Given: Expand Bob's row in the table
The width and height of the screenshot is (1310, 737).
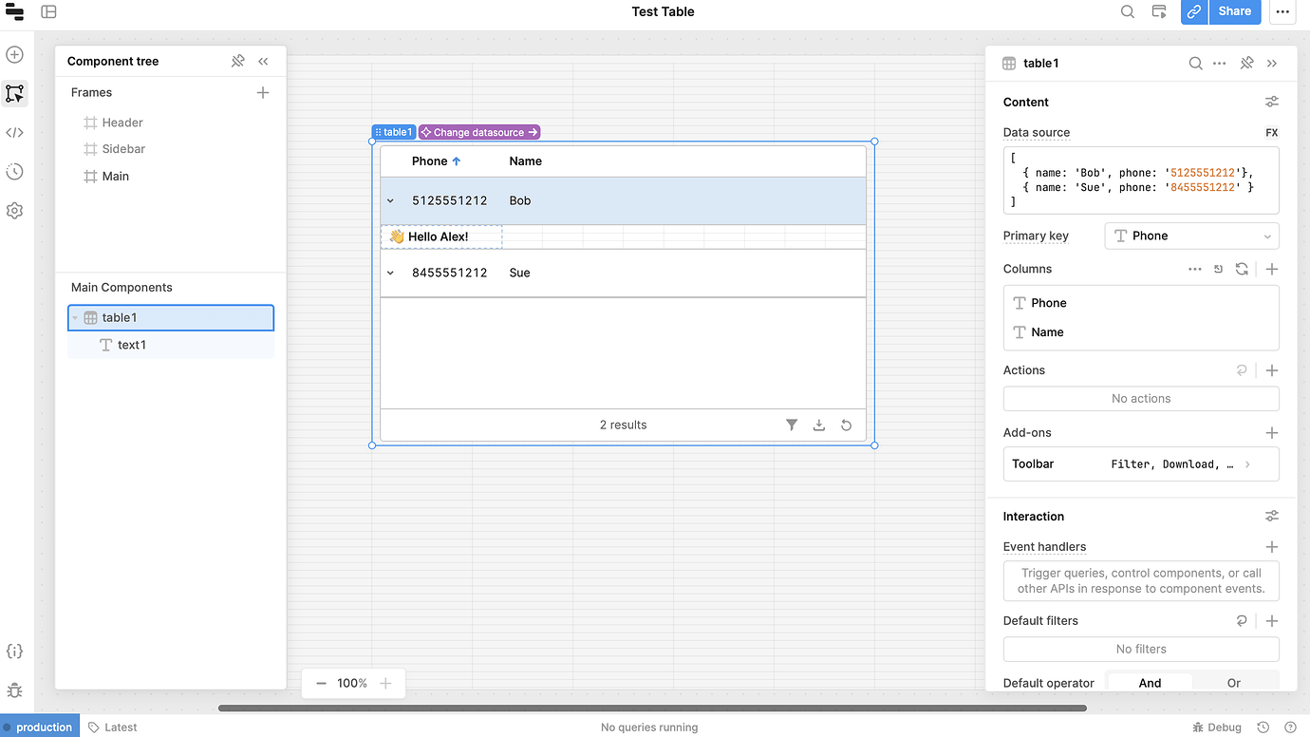Looking at the screenshot, I should coord(389,200).
